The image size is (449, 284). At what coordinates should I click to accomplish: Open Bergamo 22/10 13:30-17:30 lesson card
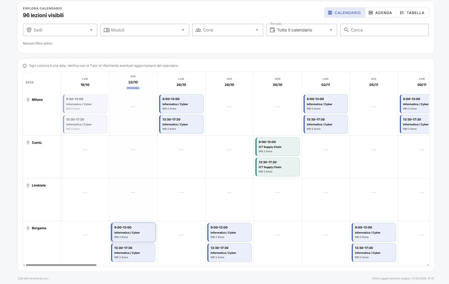tap(133, 253)
